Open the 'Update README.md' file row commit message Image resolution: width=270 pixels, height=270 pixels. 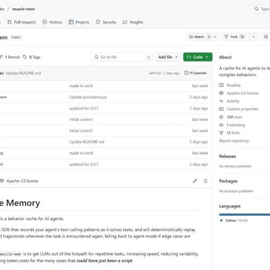coord(87,142)
